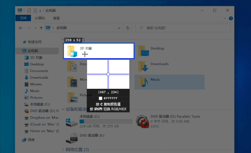Switch to the 计算机 ribbon tab

coord(40,18)
